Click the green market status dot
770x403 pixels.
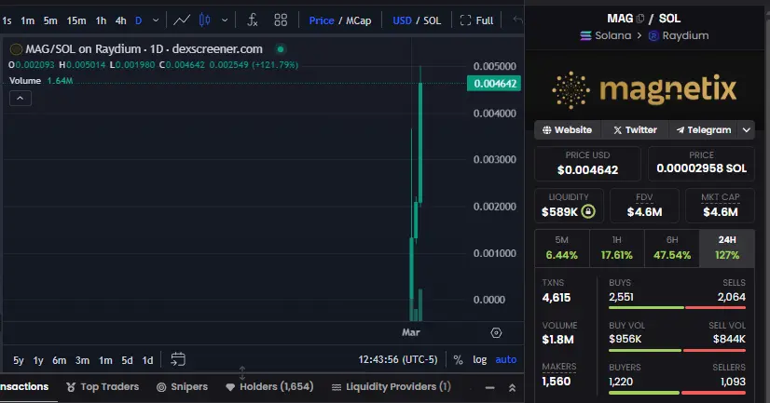281,49
